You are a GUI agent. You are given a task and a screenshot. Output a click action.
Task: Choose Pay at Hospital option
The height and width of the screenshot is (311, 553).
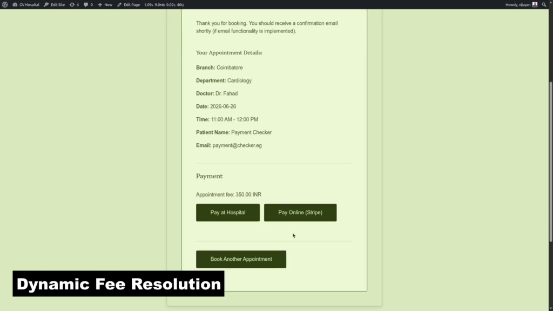tap(228, 213)
